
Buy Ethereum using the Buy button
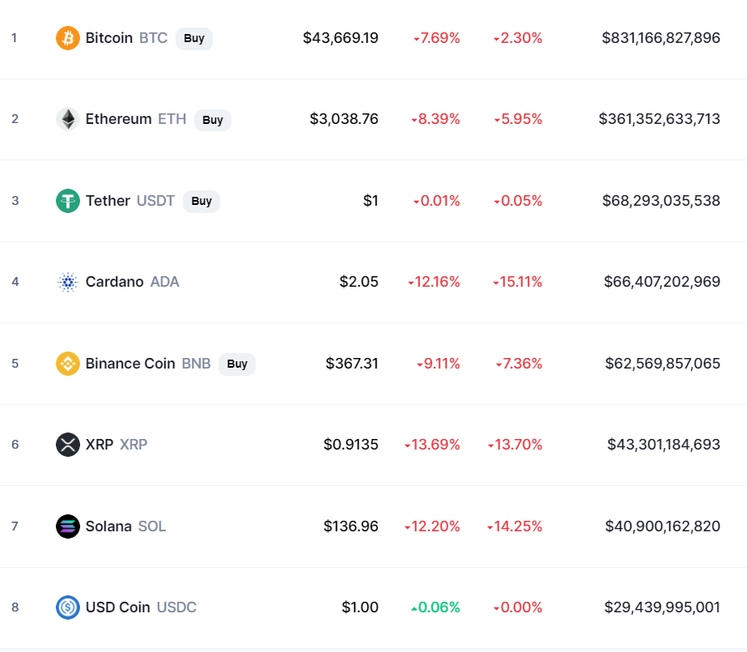tap(213, 120)
